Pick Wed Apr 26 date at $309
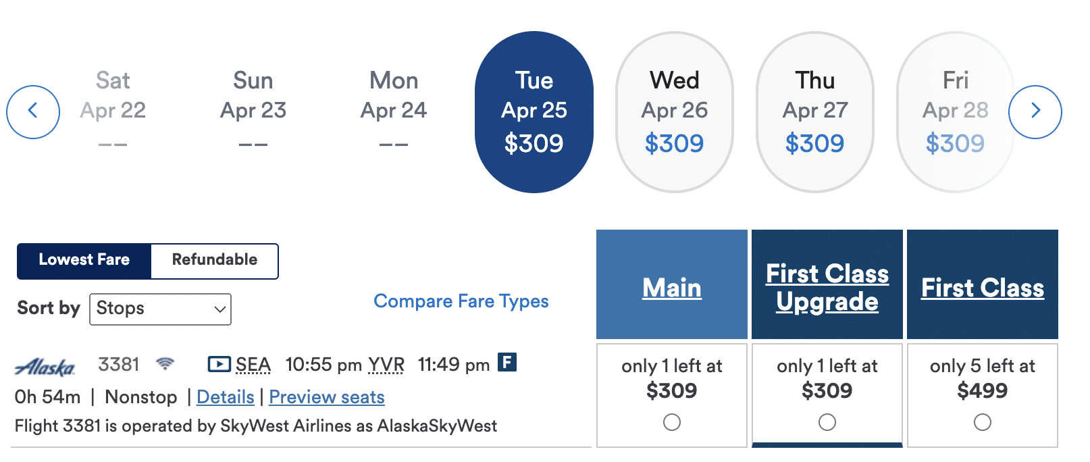 (674, 112)
